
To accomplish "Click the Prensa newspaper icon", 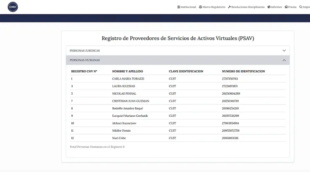I will tap(286, 7).
